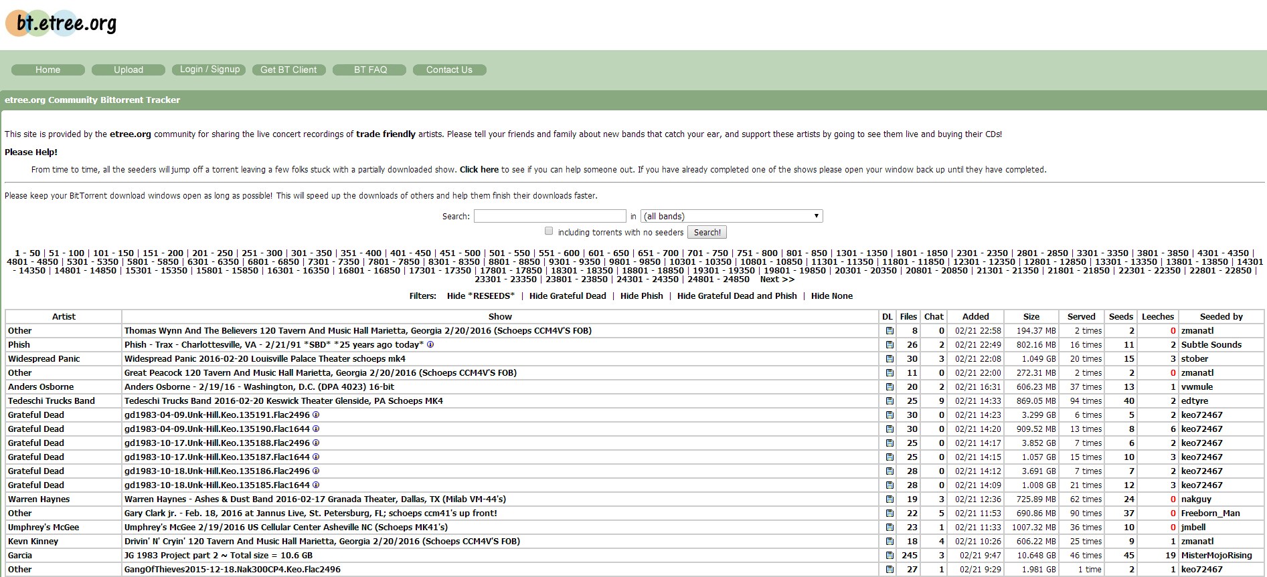Open page range 51 - 100
This screenshot has height=577, width=1267.
(x=66, y=253)
